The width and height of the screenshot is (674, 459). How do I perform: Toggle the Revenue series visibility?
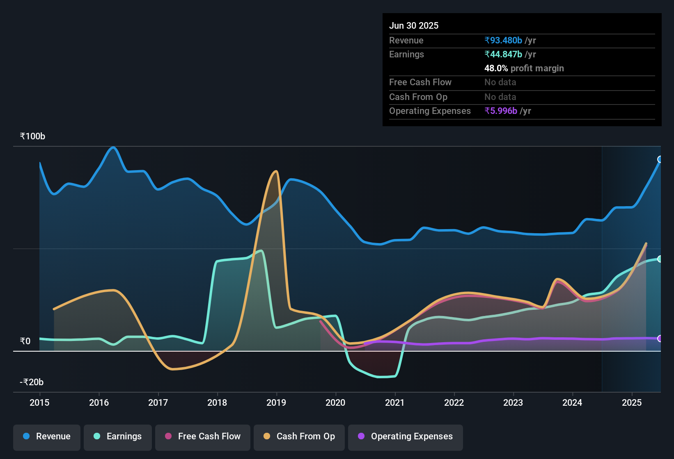[x=46, y=436]
